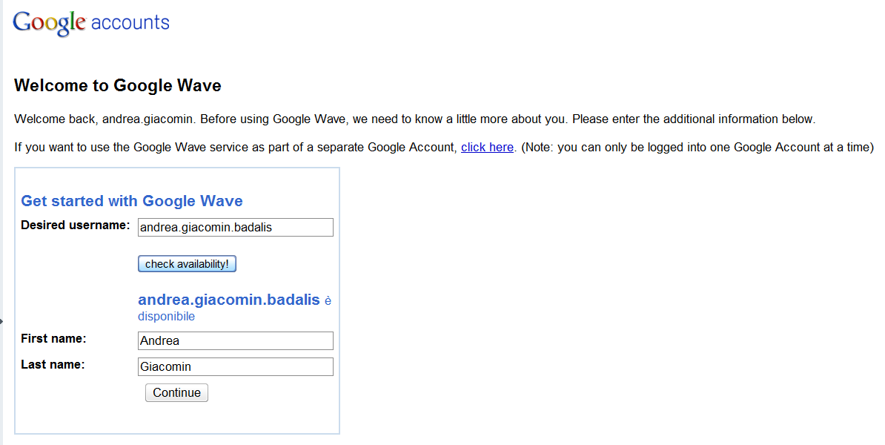The image size is (885, 445).
Task: Click the "Desired username:" label
Action: click(x=75, y=225)
